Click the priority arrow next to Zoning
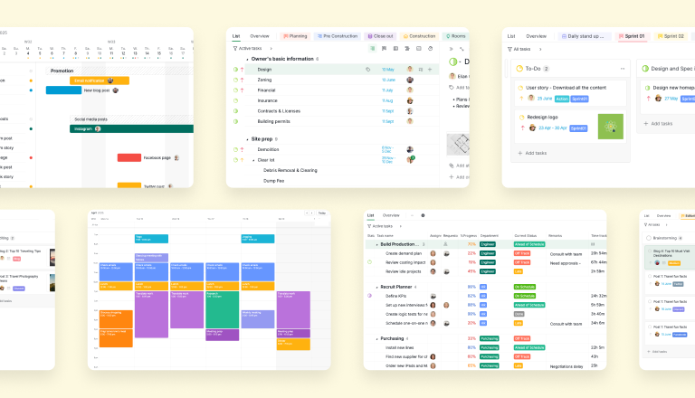This screenshot has height=398, width=695. [243, 80]
